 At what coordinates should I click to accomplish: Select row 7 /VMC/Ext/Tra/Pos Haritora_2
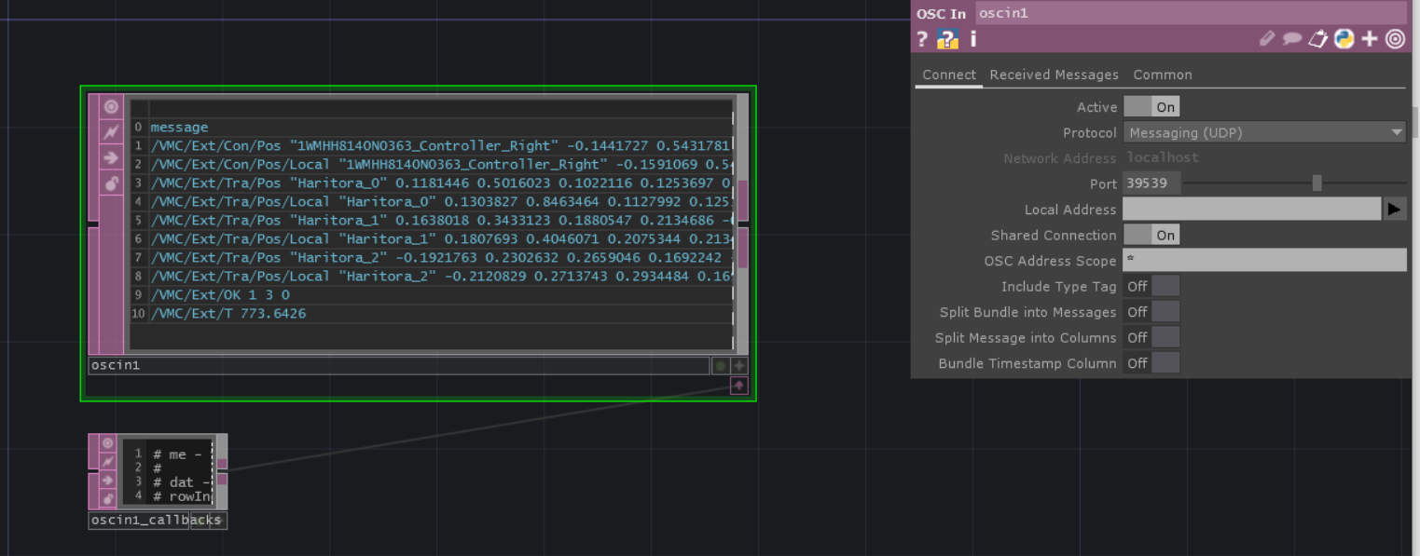pyautogui.click(x=441, y=258)
